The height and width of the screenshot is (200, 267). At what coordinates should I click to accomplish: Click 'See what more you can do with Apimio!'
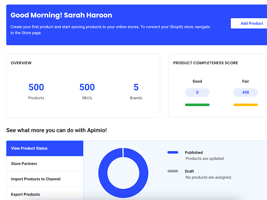(x=56, y=130)
